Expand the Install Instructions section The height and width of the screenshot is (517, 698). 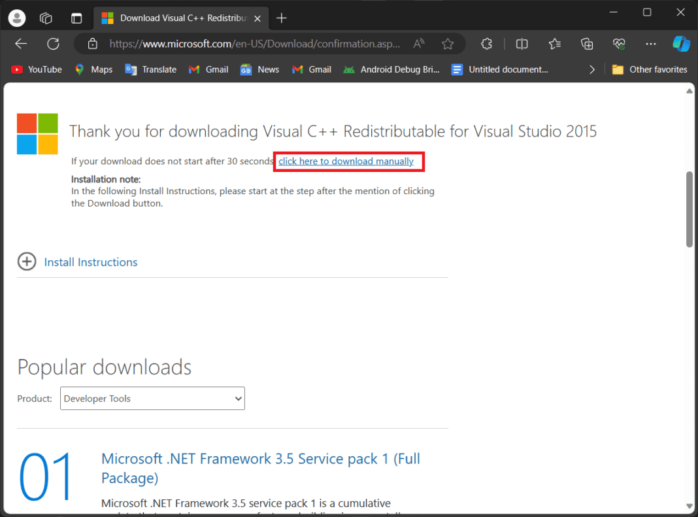[27, 261]
